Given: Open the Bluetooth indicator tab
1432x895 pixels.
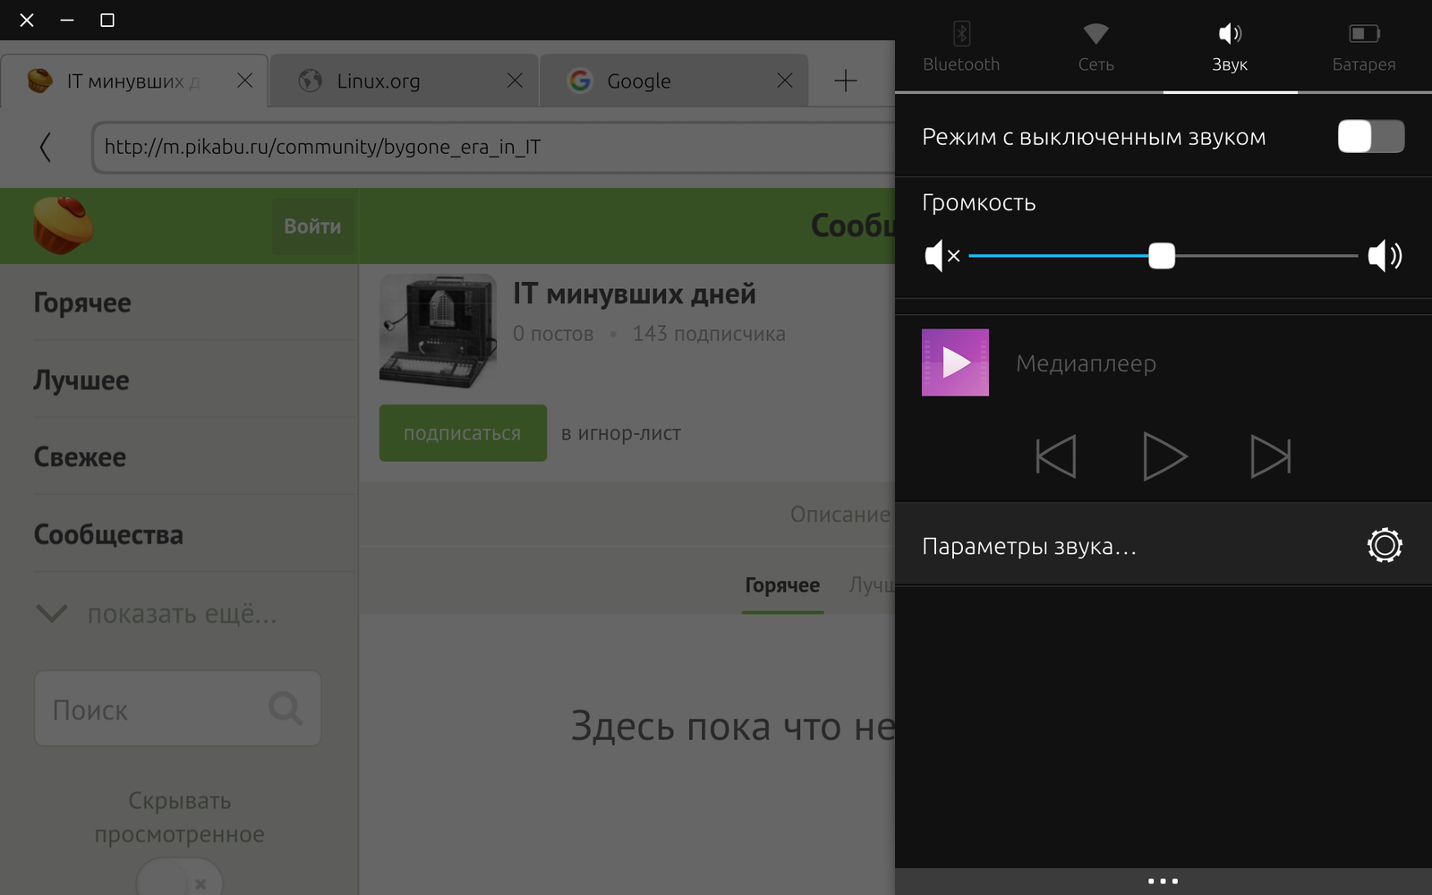Looking at the screenshot, I should click(x=961, y=47).
